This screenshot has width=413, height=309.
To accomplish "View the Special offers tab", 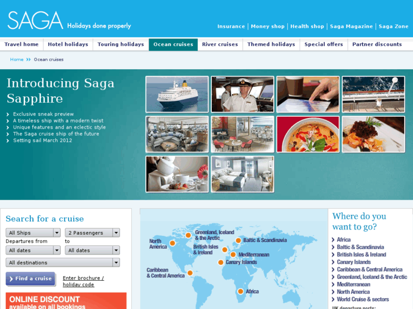I will (324, 44).
